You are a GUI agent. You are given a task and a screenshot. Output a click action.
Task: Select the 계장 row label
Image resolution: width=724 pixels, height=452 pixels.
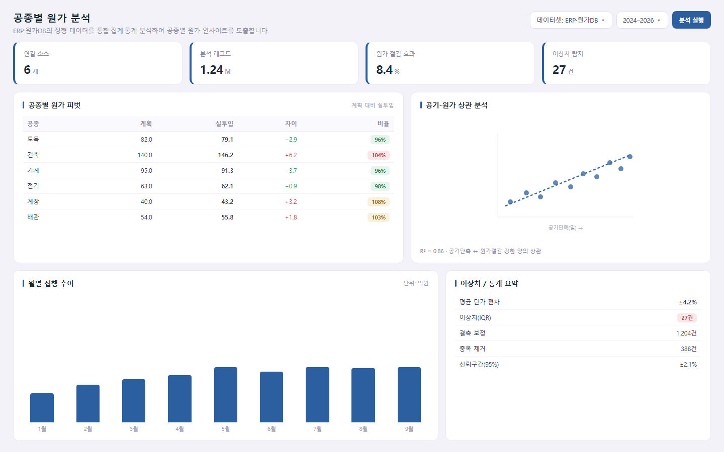point(33,201)
